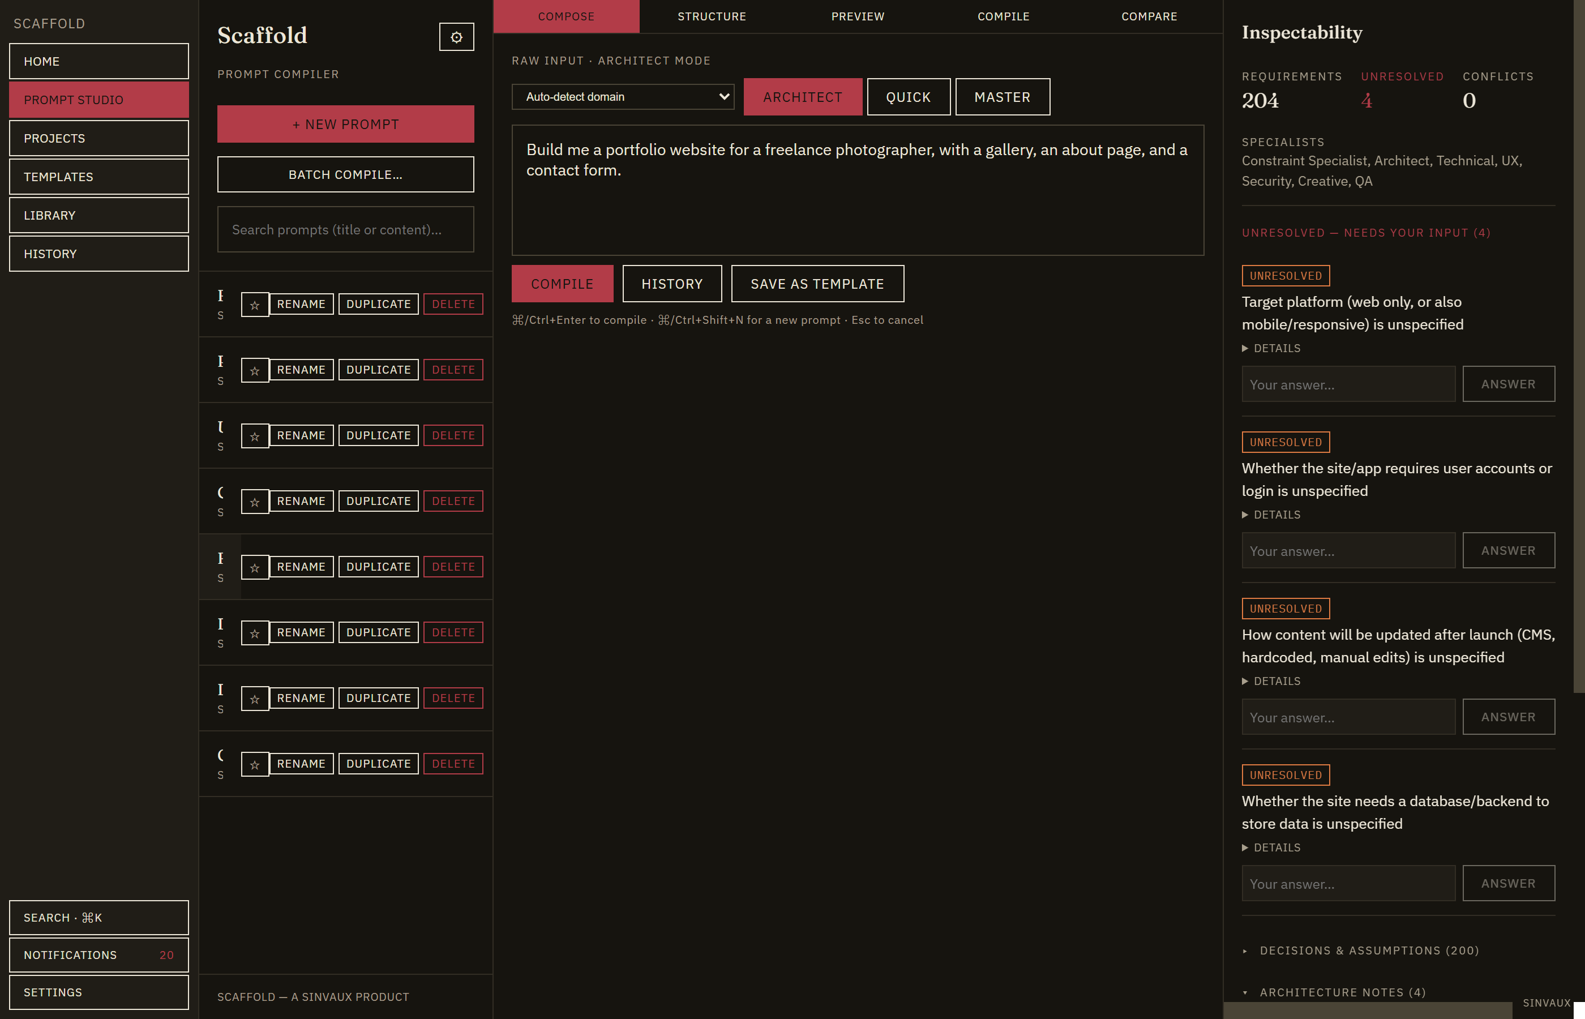The height and width of the screenshot is (1019, 1585).
Task: Collapse the Architecture Notes (4) section
Action: pyautogui.click(x=1334, y=992)
